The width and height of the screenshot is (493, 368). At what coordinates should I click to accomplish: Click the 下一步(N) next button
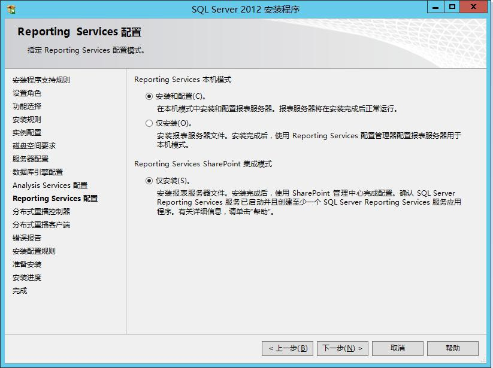coord(343,348)
